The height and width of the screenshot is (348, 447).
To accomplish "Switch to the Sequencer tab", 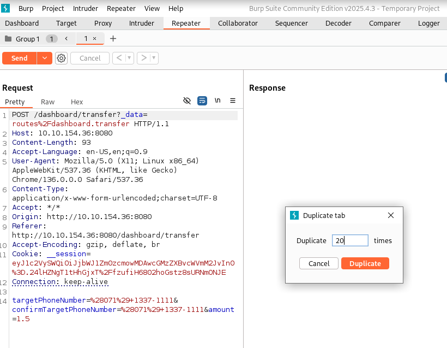I will [x=291, y=23].
